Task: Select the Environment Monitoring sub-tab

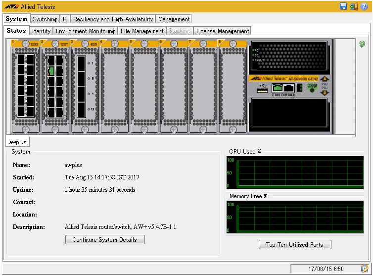Action: [86, 31]
